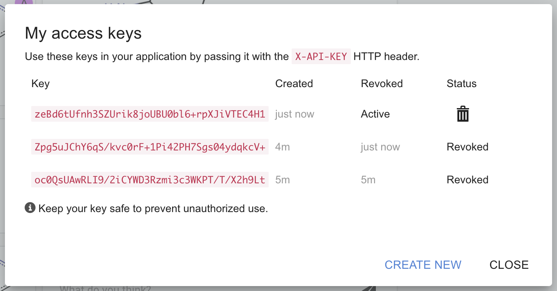The width and height of the screenshot is (557, 291).
Task: Select the X-API-KEY header code snippet
Action: tap(320, 56)
